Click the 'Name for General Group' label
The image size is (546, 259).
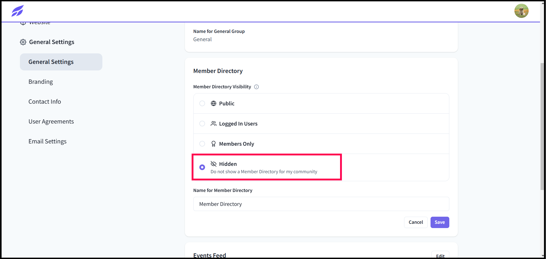coord(219,31)
